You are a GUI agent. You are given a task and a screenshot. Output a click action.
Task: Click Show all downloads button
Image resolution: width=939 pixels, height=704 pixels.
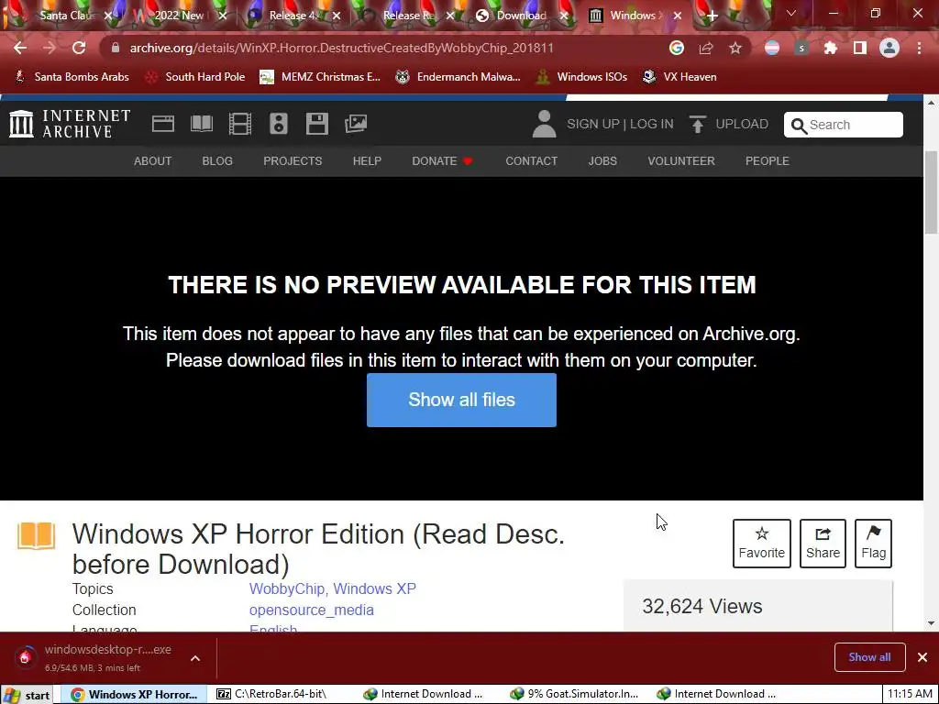(x=869, y=657)
